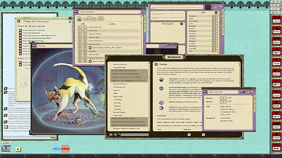Click the Clear button in Threat Generator

point(100,19)
